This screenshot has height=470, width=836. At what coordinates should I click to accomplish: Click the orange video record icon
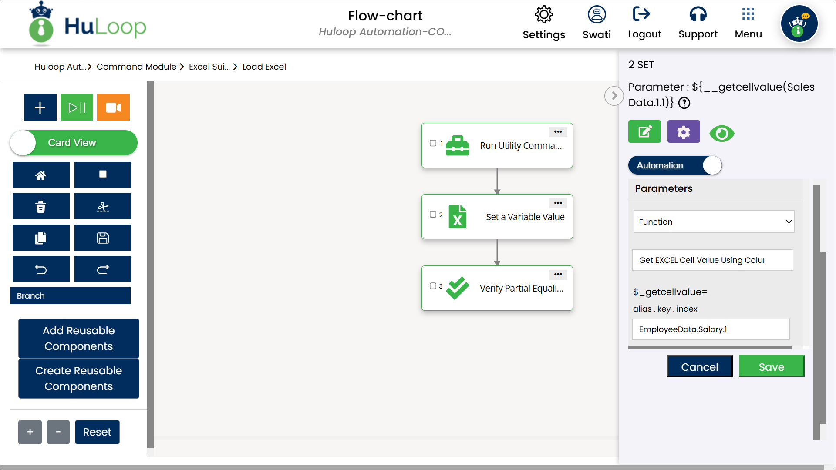113,107
